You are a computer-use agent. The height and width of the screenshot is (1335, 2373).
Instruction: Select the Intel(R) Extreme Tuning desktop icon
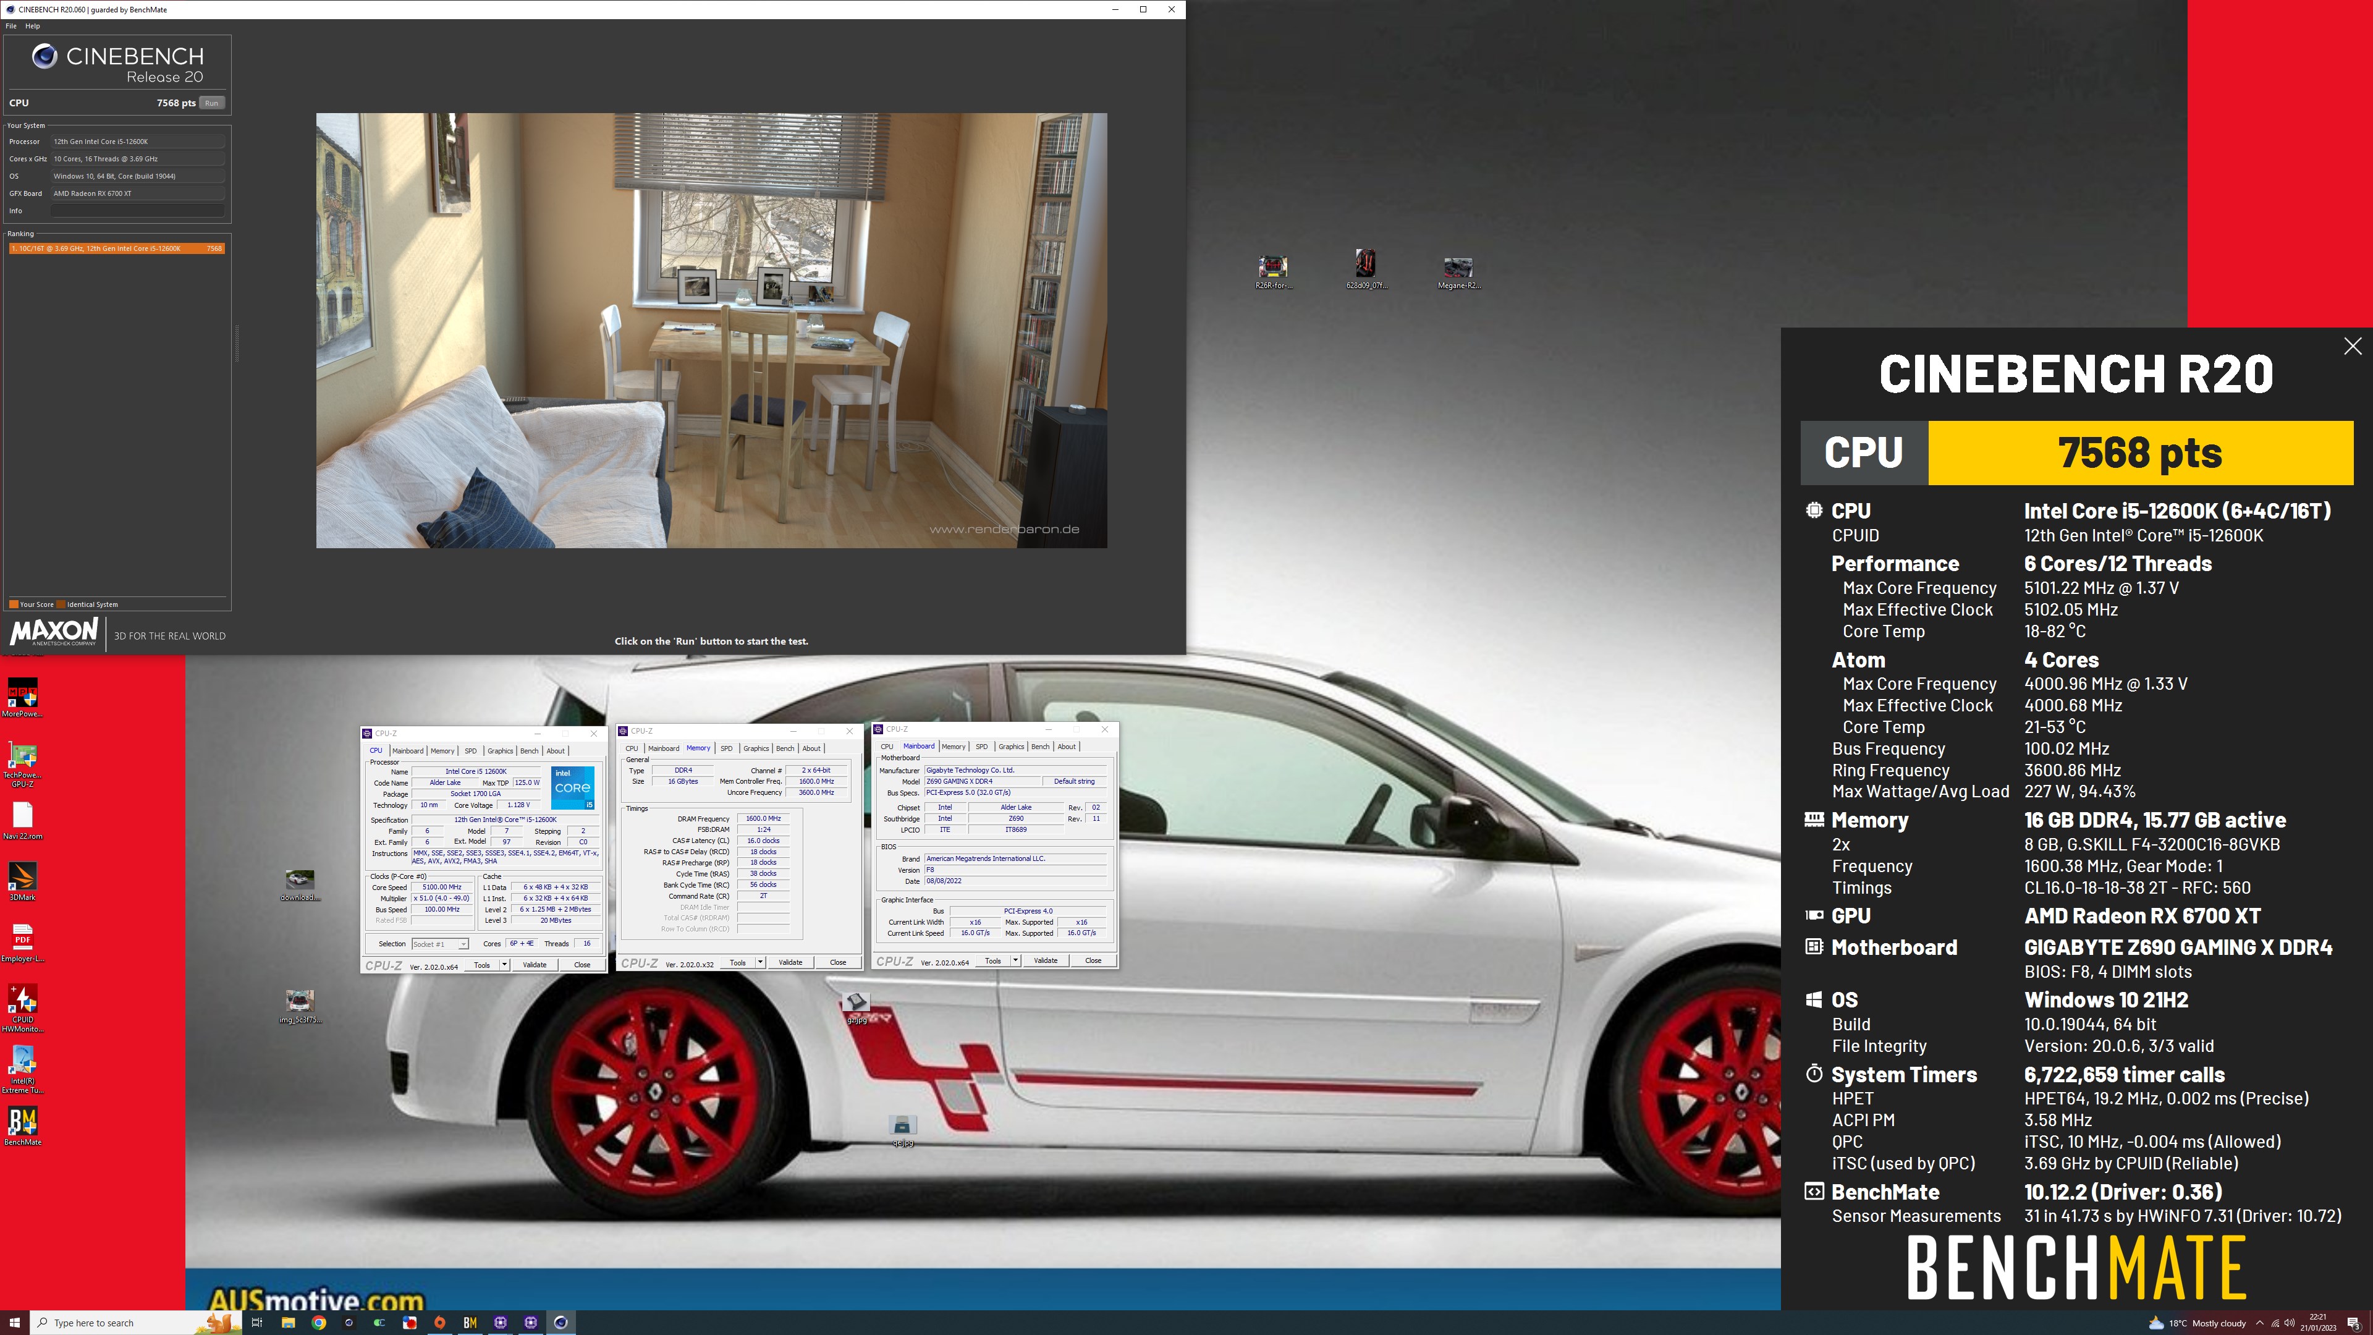coord(22,1070)
